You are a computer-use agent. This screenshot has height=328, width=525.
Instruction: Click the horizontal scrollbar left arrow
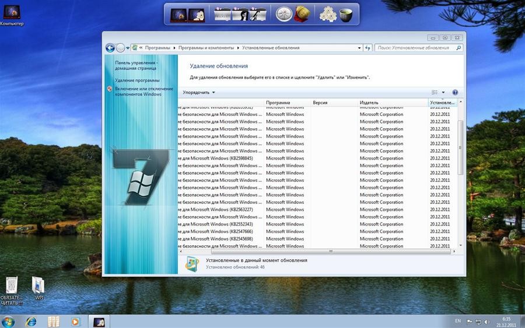[181, 251]
